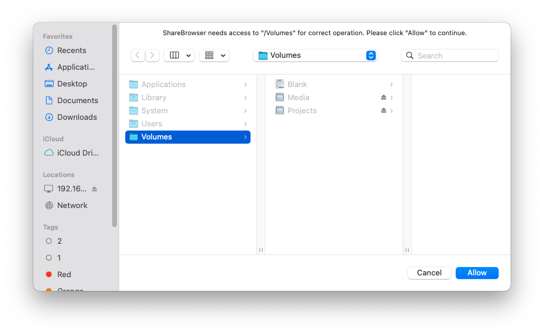Eject the Projects volume
The image size is (544, 335).
(384, 111)
